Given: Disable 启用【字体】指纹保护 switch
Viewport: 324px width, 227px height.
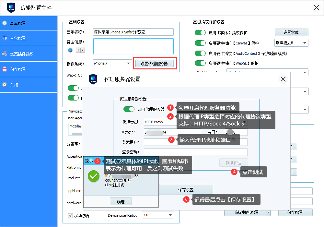Looking at the screenshot, I should pos(200,33).
